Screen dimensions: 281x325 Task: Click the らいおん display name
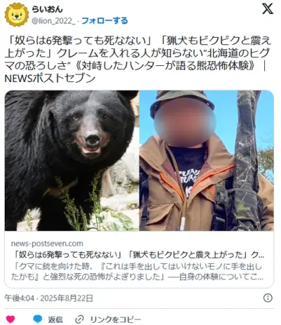[48, 9]
